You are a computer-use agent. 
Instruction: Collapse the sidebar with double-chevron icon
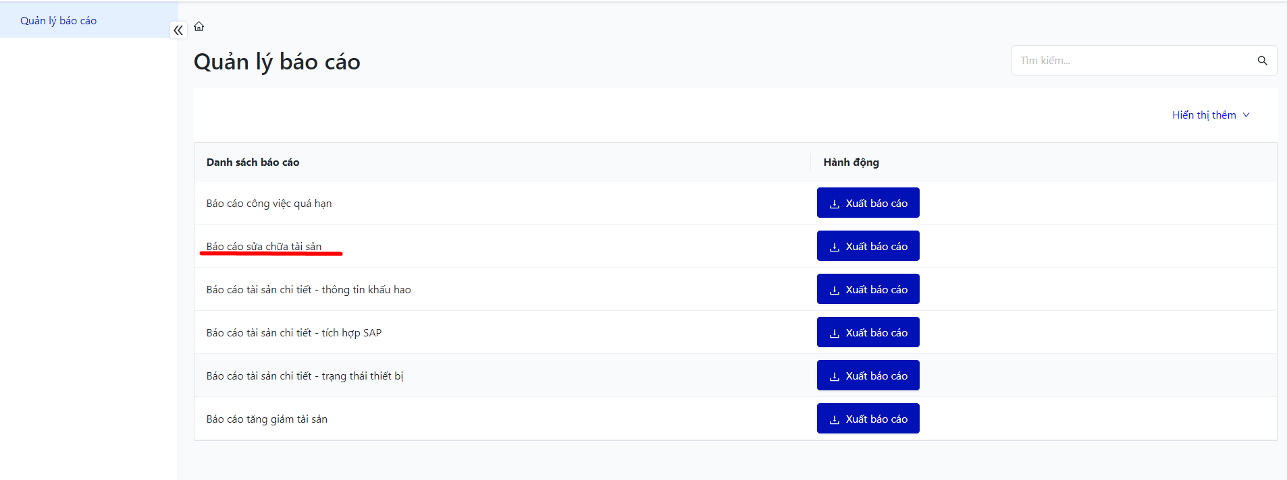coord(178,30)
